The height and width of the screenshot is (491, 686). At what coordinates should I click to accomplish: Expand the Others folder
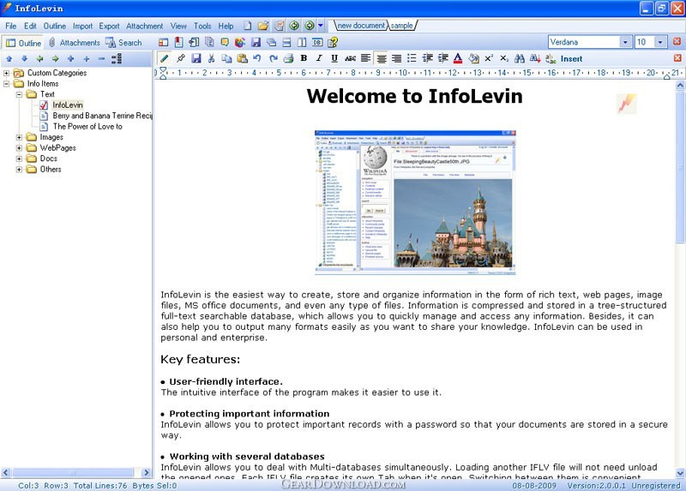(x=19, y=169)
